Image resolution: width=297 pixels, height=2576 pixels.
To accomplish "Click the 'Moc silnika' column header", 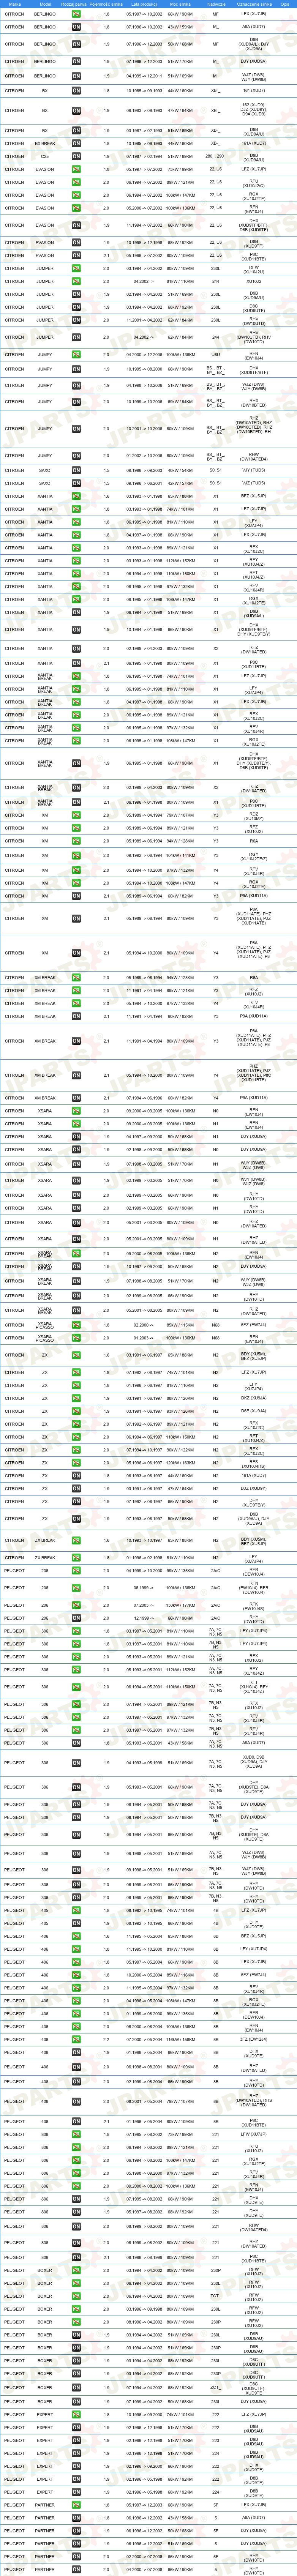I will (x=180, y=4).
